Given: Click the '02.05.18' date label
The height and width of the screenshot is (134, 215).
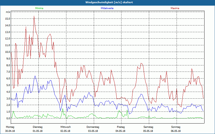Looking at the screenshot, I should point(65,131).
